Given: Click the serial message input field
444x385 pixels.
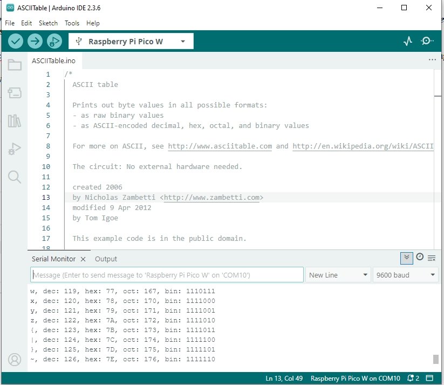Looking at the screenshot, I should (167, 275).
